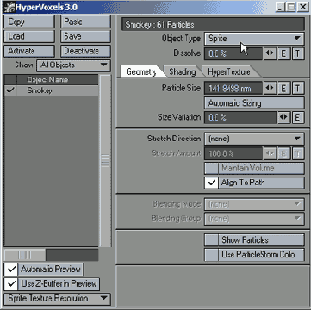The height and width of the screenshot is (310, 311).
Task: Click the Particle Size value field
Action: coord(233,88)
